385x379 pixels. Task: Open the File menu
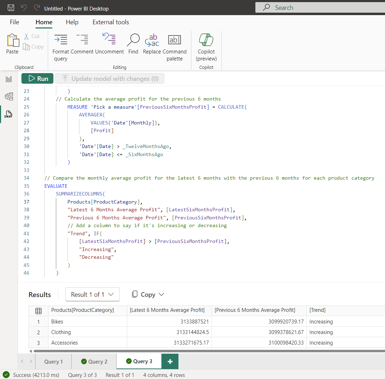tap(14, 22)
